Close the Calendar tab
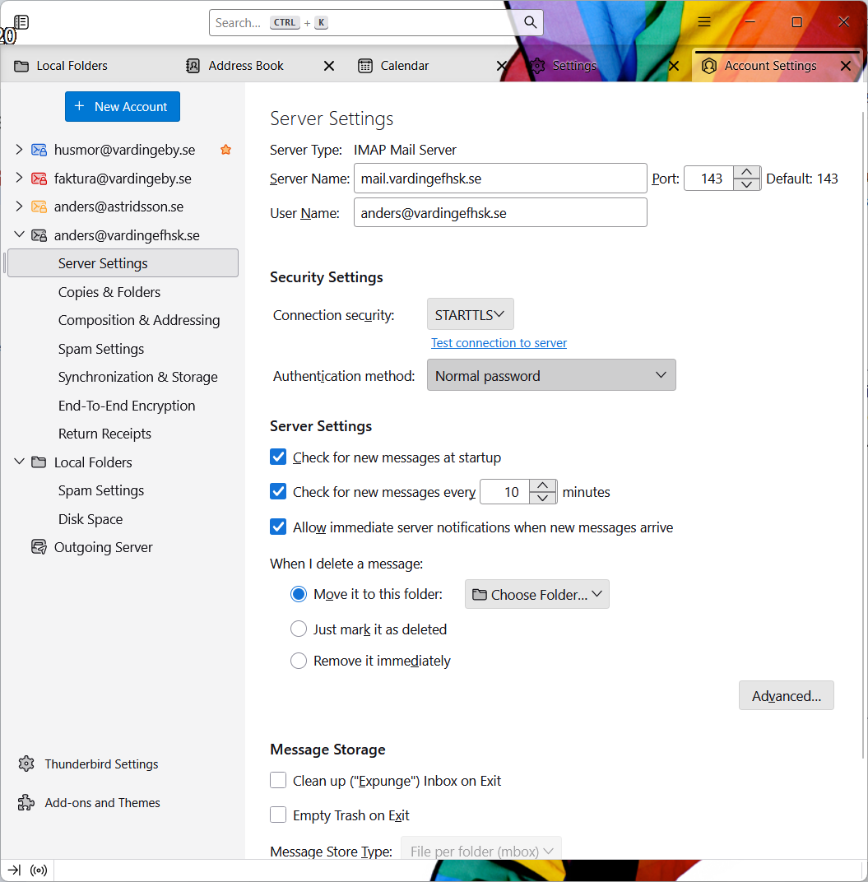 502,66
